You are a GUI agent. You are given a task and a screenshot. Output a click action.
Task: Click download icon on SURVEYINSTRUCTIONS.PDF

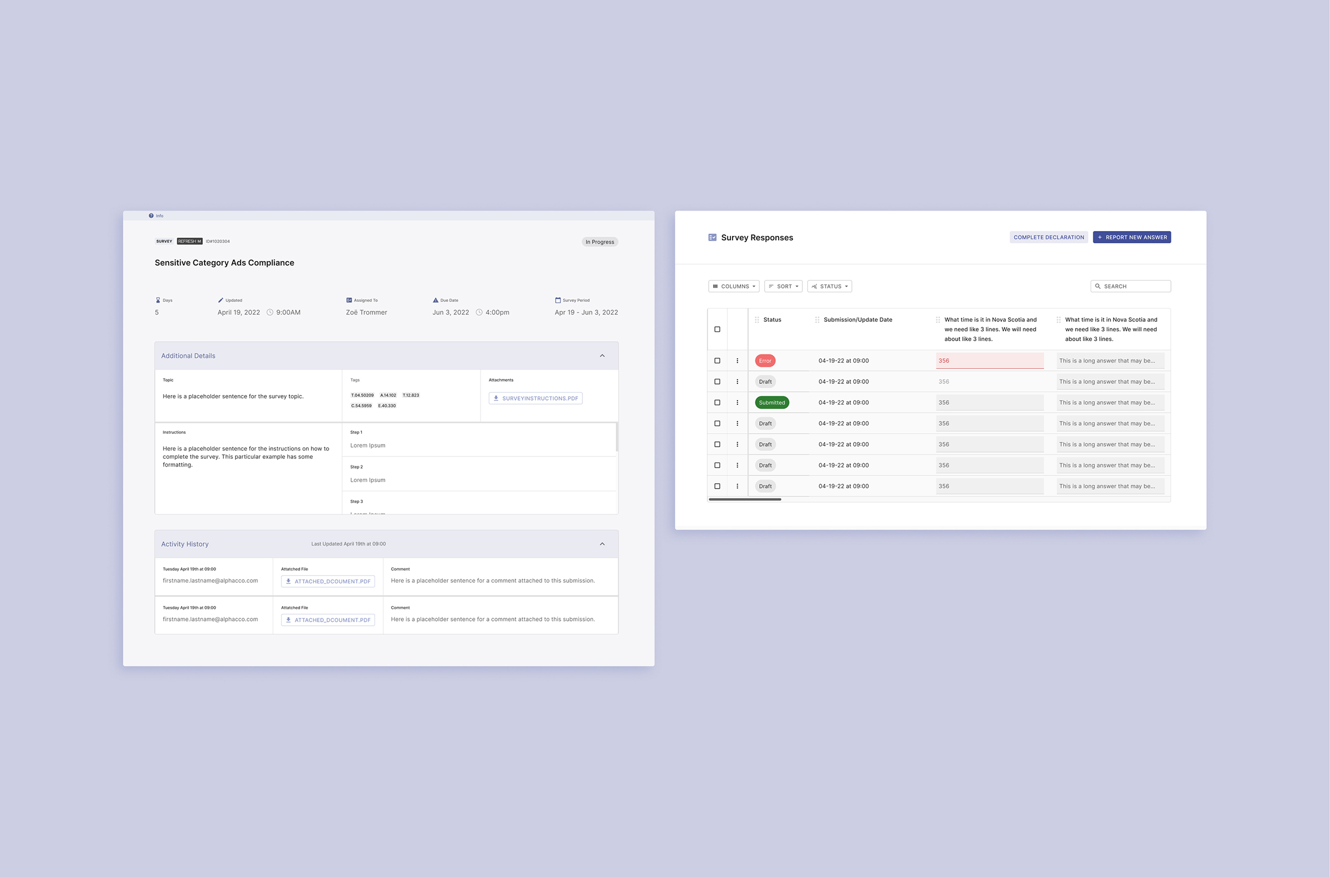[495, 398]
